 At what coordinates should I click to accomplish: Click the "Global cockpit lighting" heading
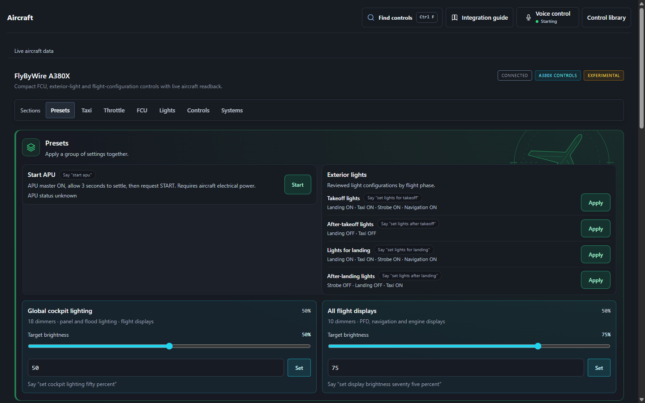point(60,311)
